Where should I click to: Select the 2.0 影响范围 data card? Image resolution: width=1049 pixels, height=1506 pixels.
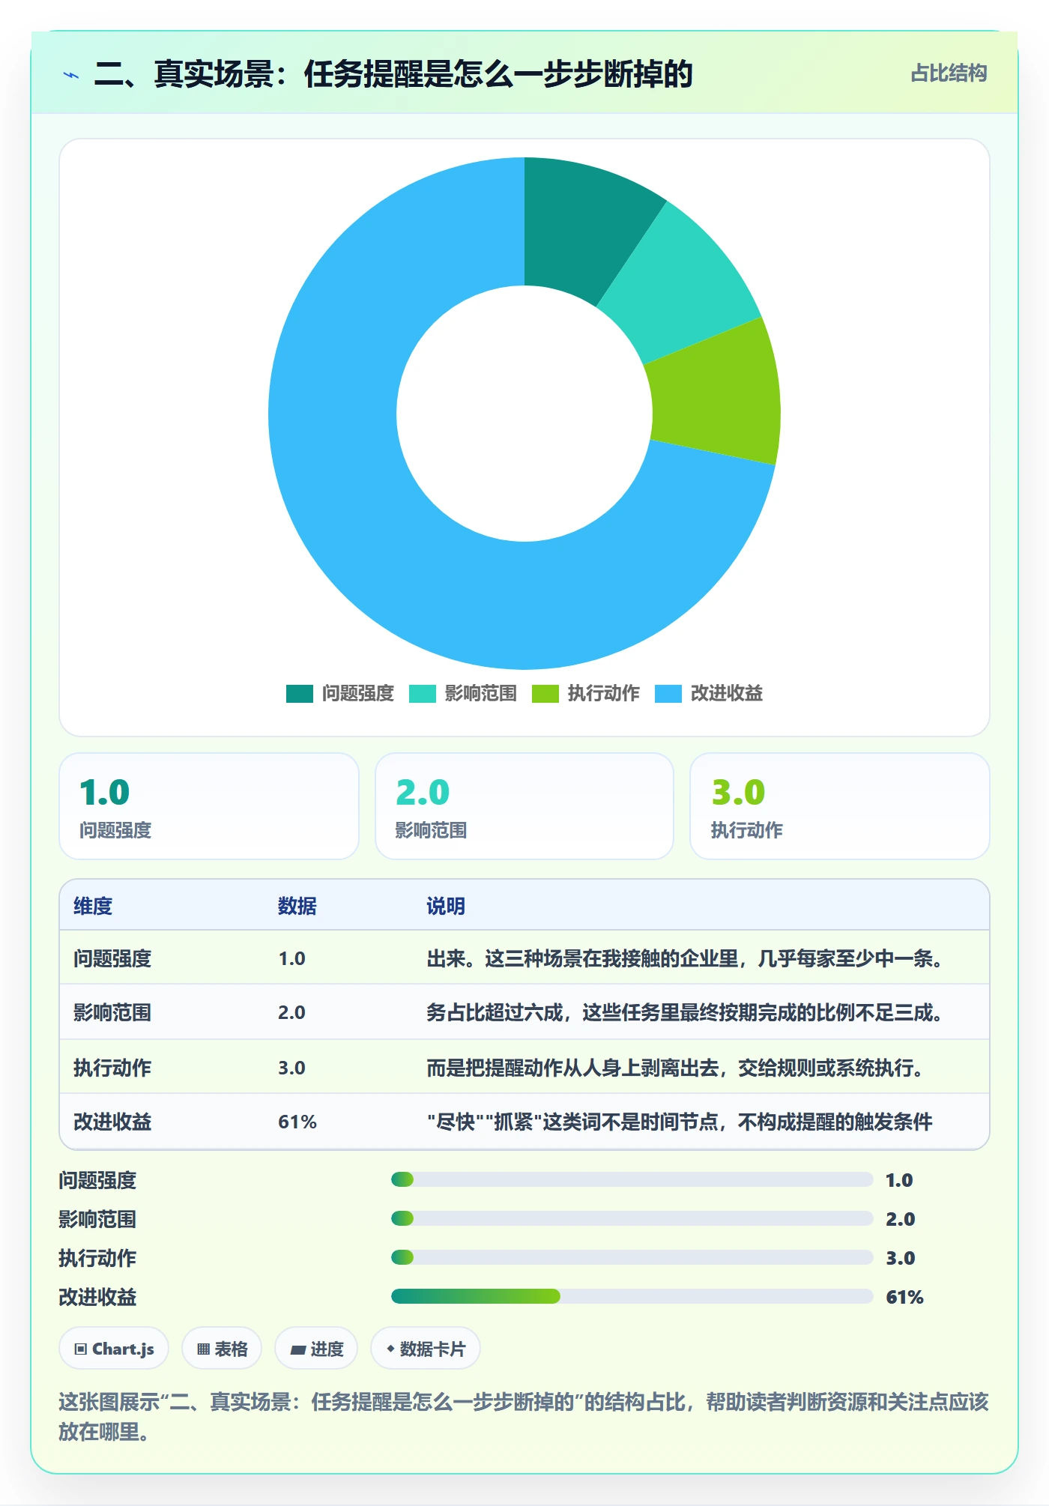(524, 806)
